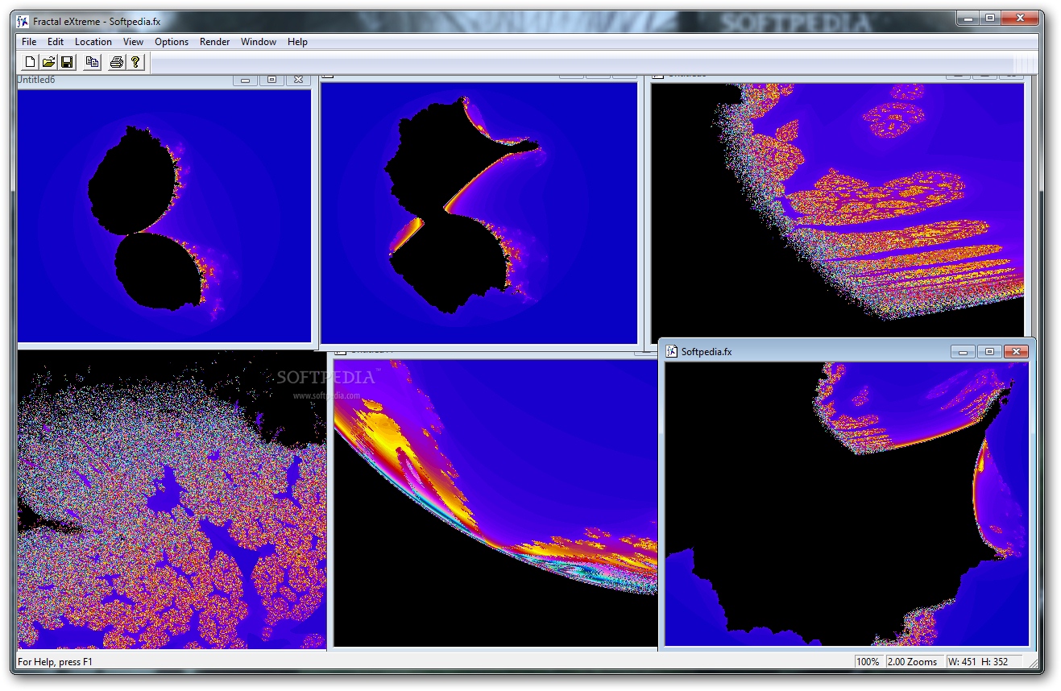Click the Untitled6 window title text
This screenshot has height=691, width=1061.
[36, 80]
